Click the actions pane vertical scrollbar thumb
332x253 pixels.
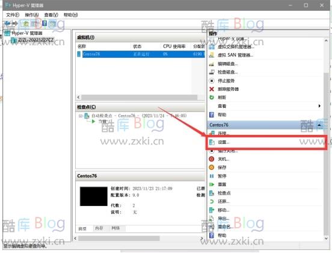tap(326, 154)
